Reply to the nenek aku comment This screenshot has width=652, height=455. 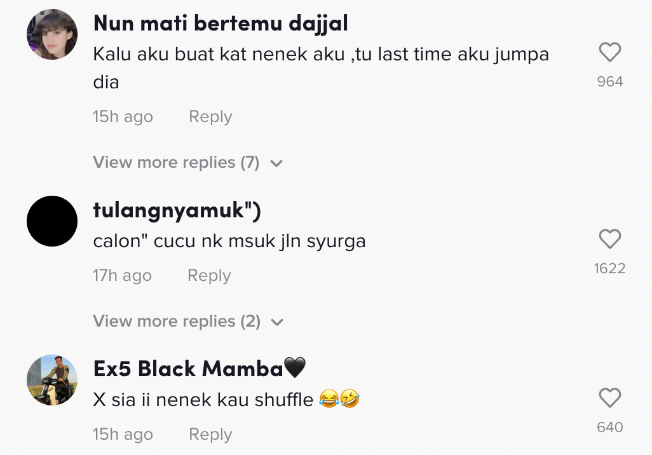coord(210,116)
